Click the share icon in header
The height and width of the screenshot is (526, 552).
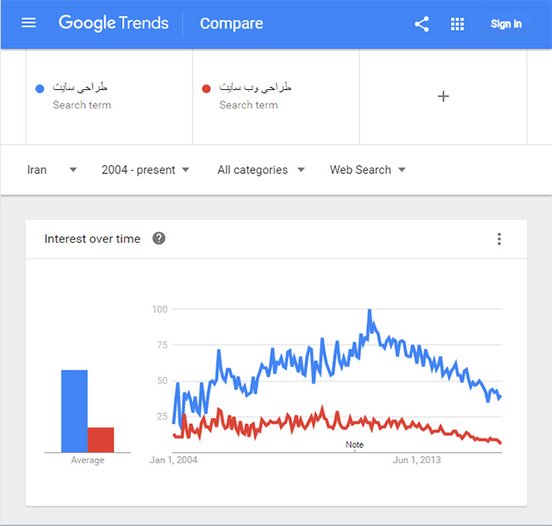[422, 24]
